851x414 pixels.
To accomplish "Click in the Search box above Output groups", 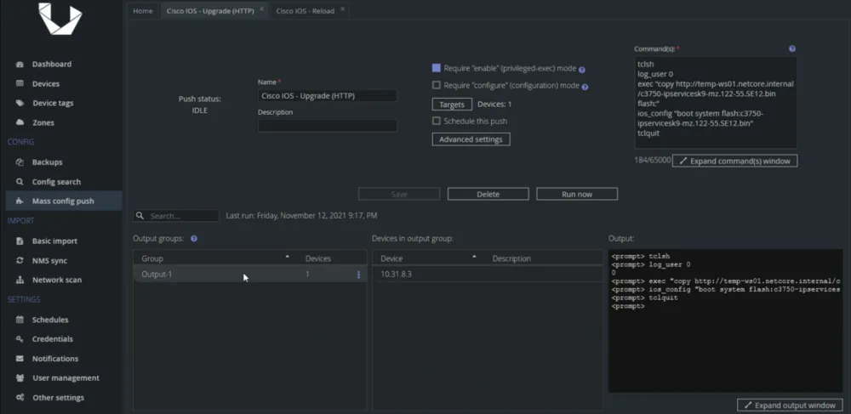I will [x=176, y=216].
